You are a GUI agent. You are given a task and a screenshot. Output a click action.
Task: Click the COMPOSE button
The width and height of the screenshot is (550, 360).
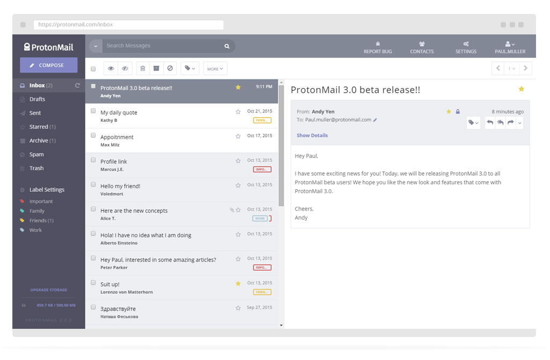point(48,64)
